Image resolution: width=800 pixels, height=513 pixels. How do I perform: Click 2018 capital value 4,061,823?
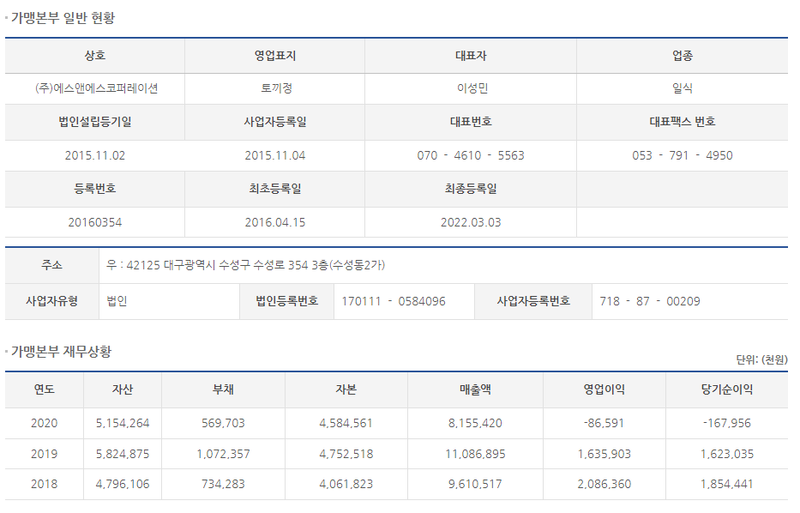pyautogui.click(x=346, y=484)
